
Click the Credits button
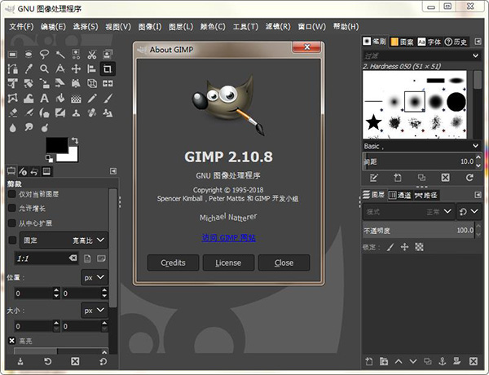point(173,262)
